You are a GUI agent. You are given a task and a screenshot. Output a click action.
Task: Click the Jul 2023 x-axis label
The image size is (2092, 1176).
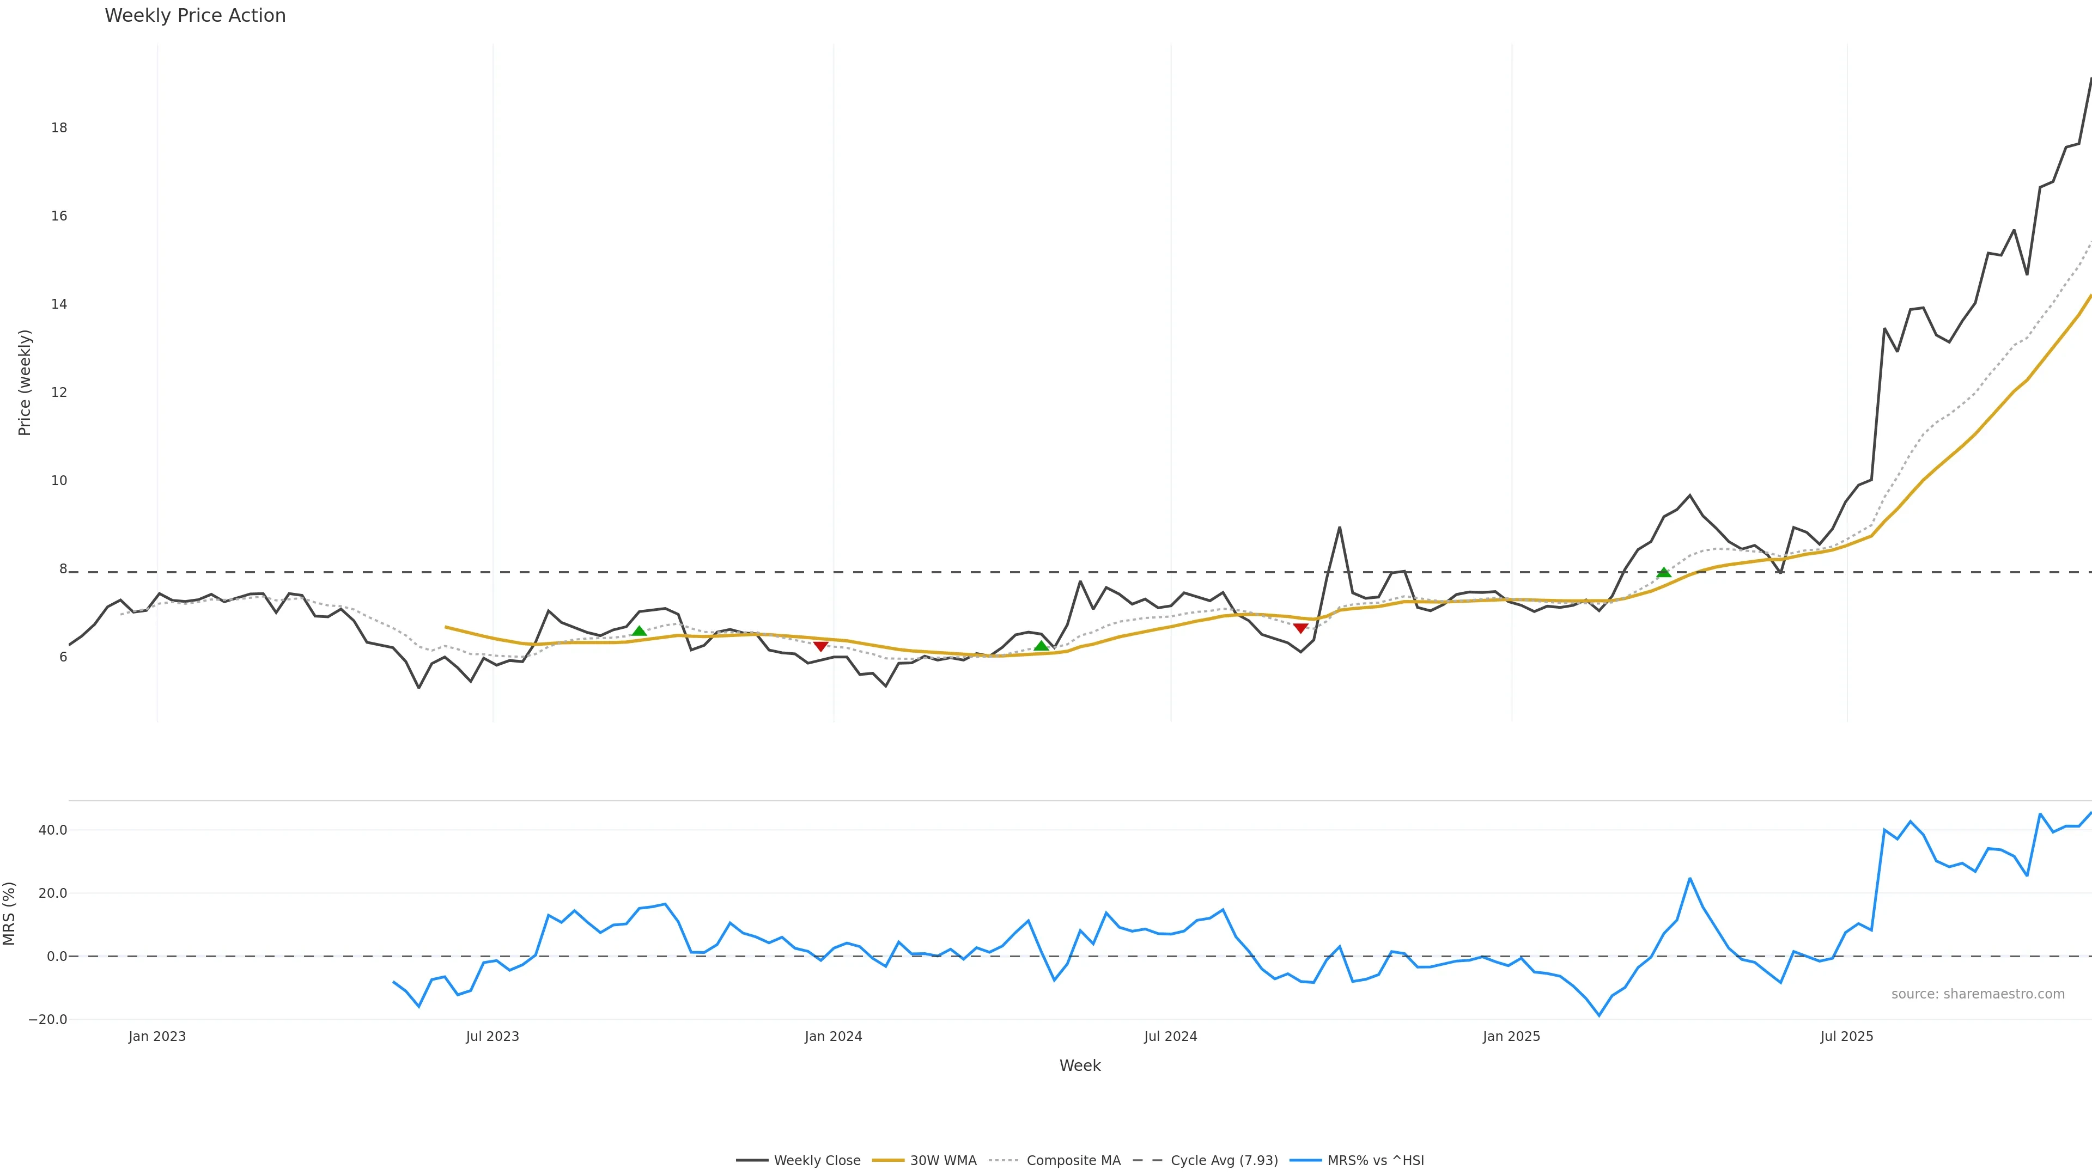[492, 1037]
